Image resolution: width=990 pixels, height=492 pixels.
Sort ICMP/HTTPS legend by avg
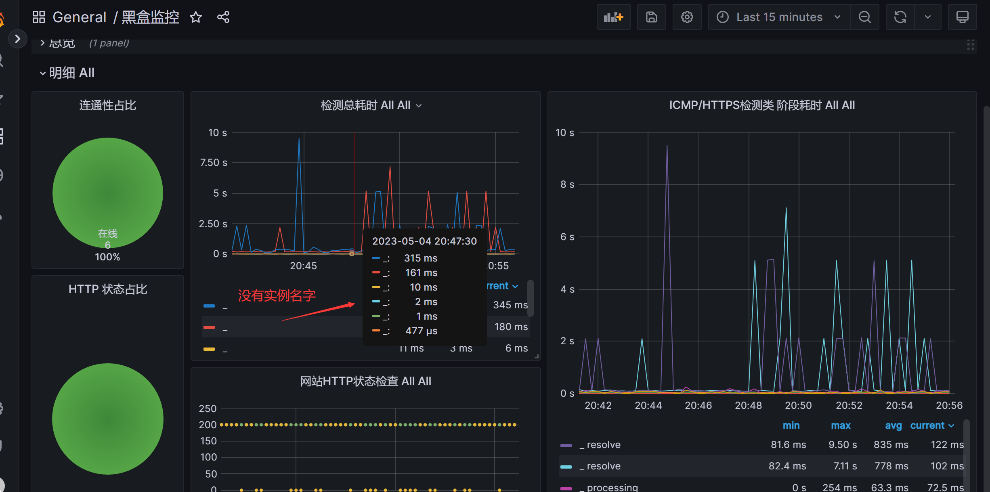point(893,426)
